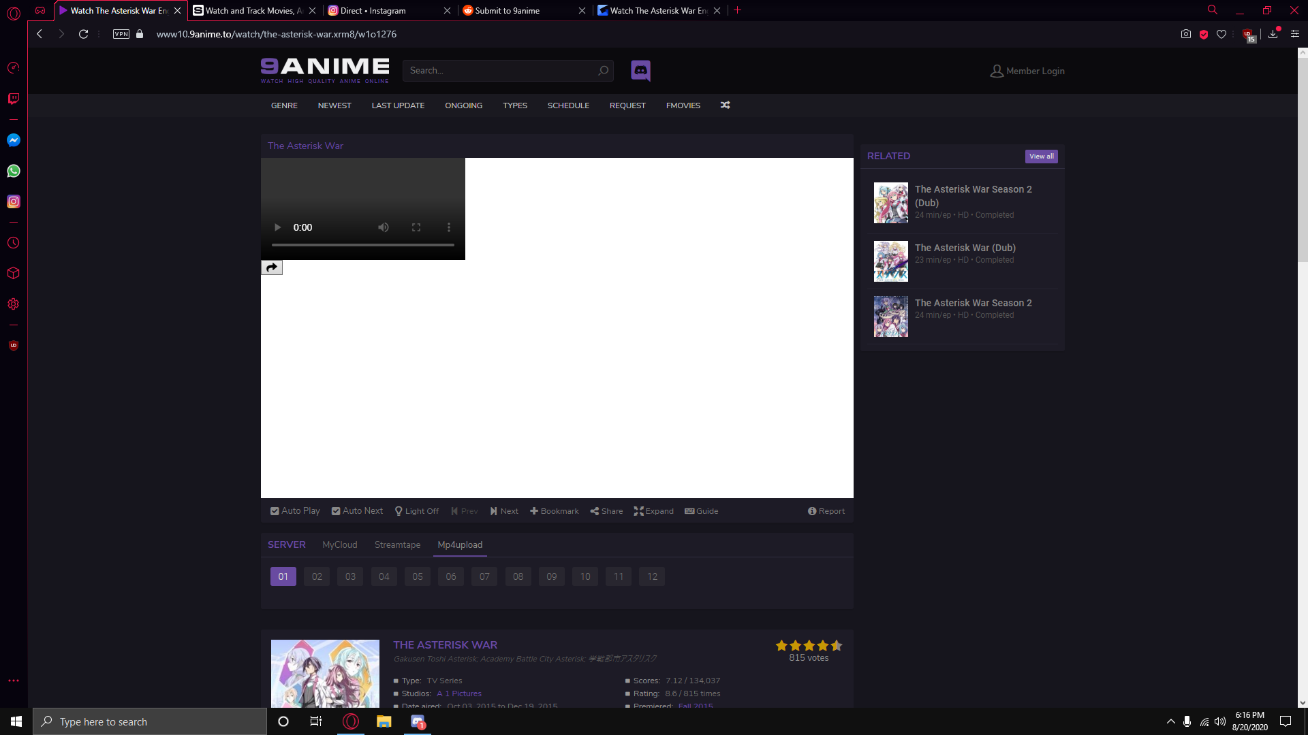The width and height of the screenshot is (1308, 735).
Task: Open Messenger in the Opera sidebar
Action: coord(14,140)
